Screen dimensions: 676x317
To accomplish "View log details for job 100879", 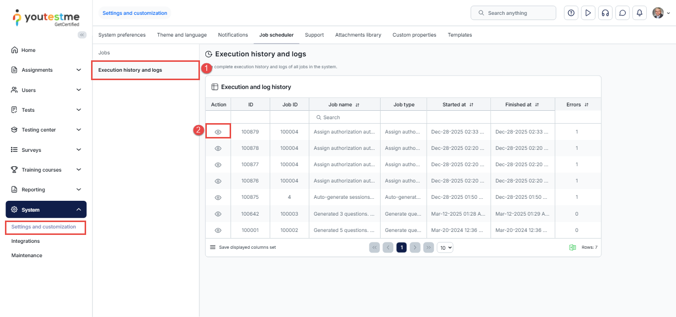I will click(x=218, y=132).
